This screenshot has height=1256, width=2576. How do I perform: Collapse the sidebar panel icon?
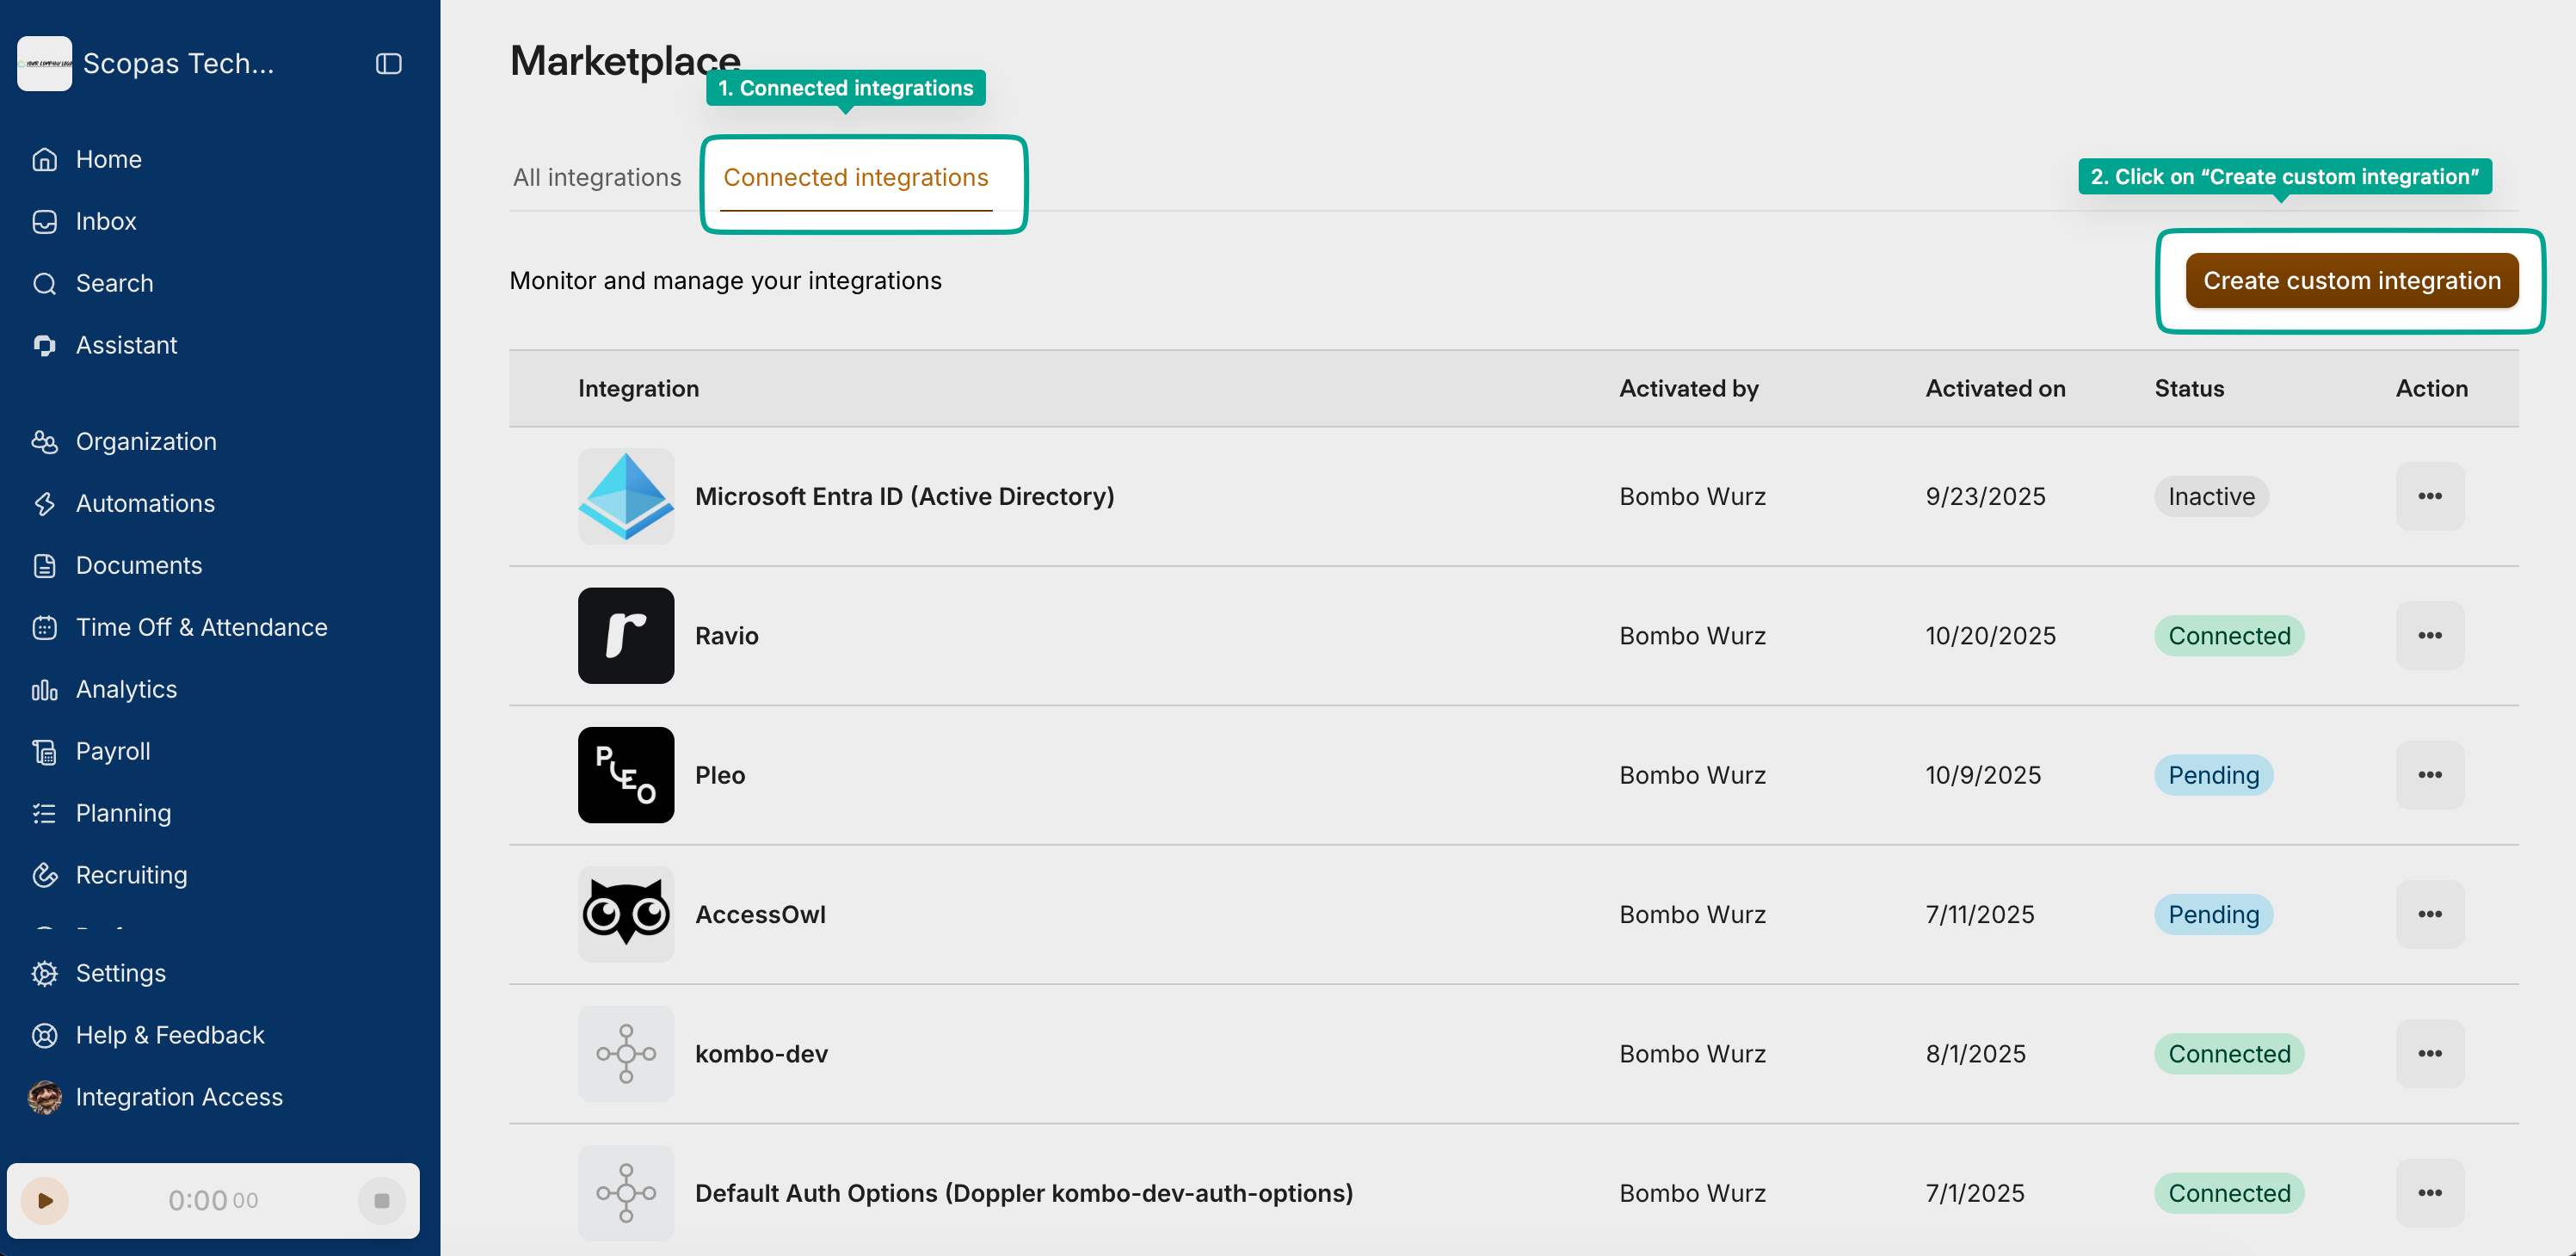(388, 64)
